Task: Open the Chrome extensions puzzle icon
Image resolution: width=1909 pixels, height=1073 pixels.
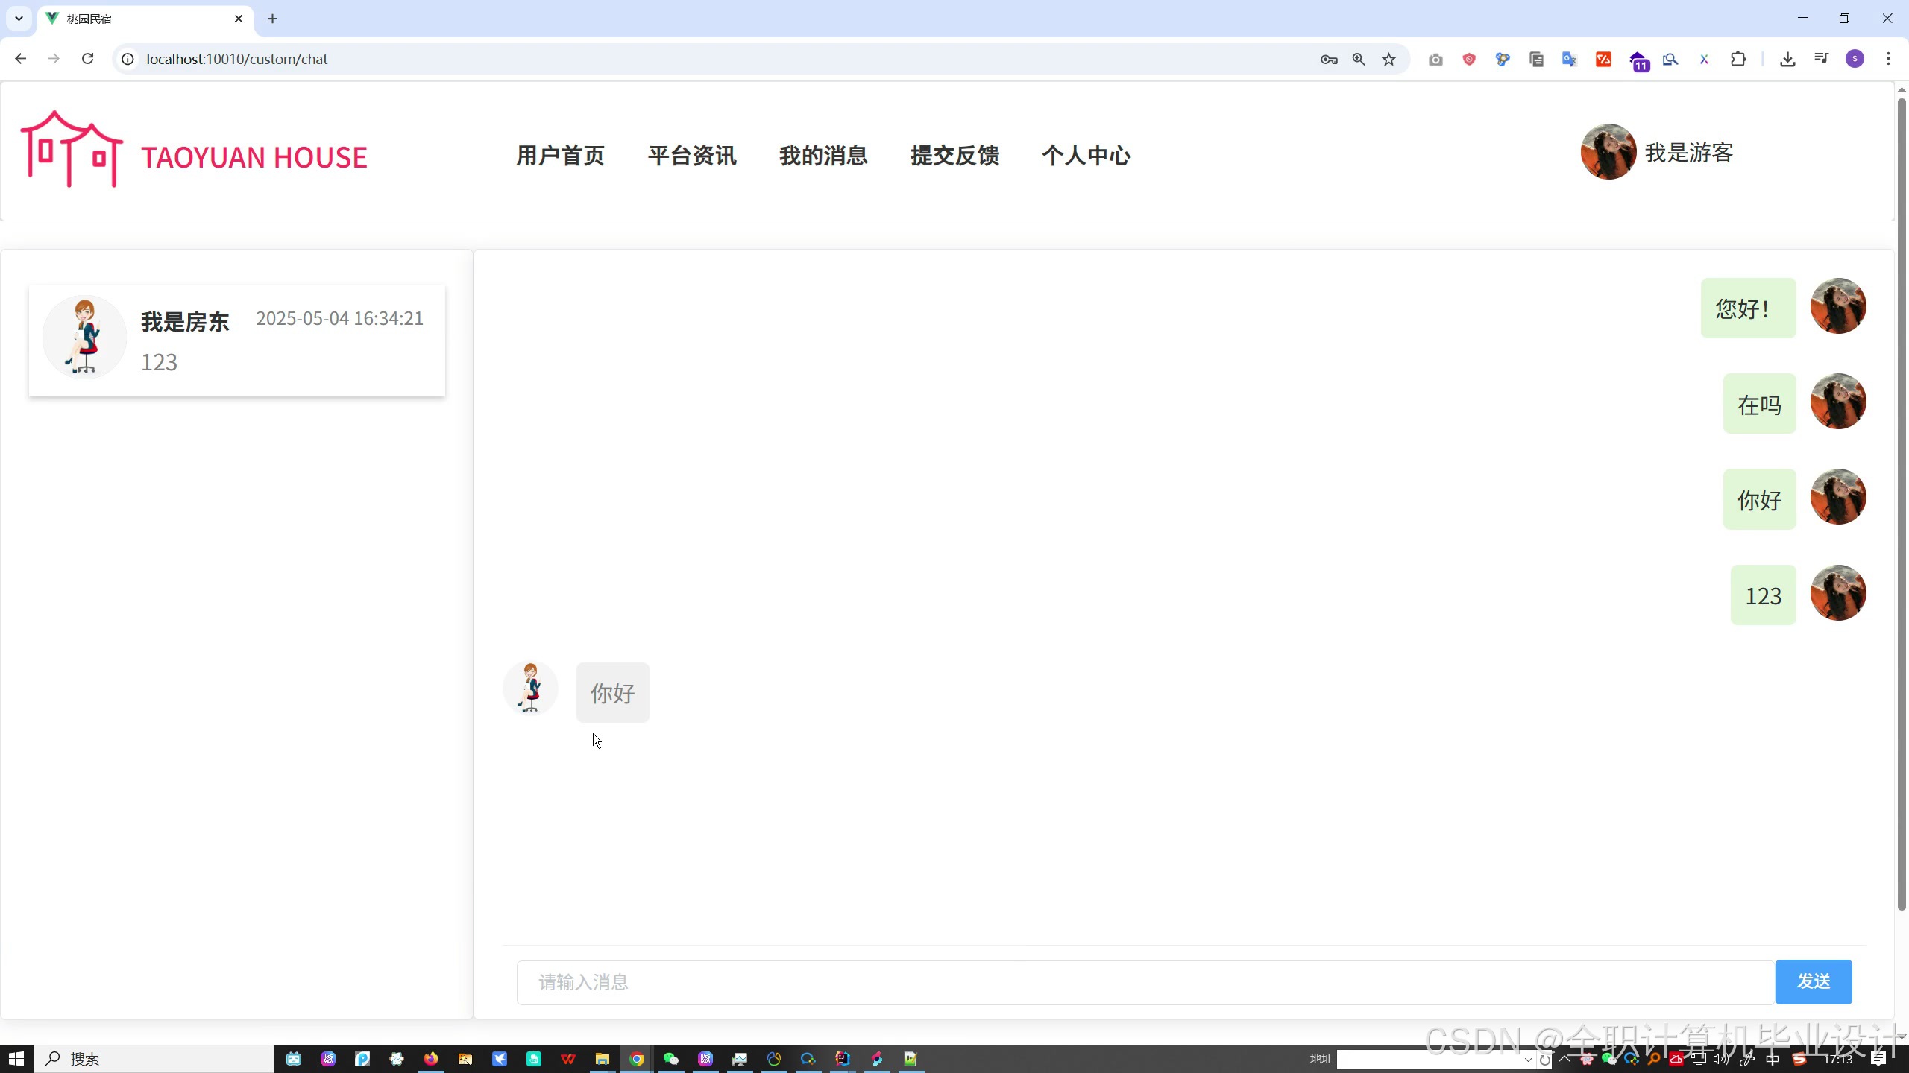Action: coord(1738,59)
